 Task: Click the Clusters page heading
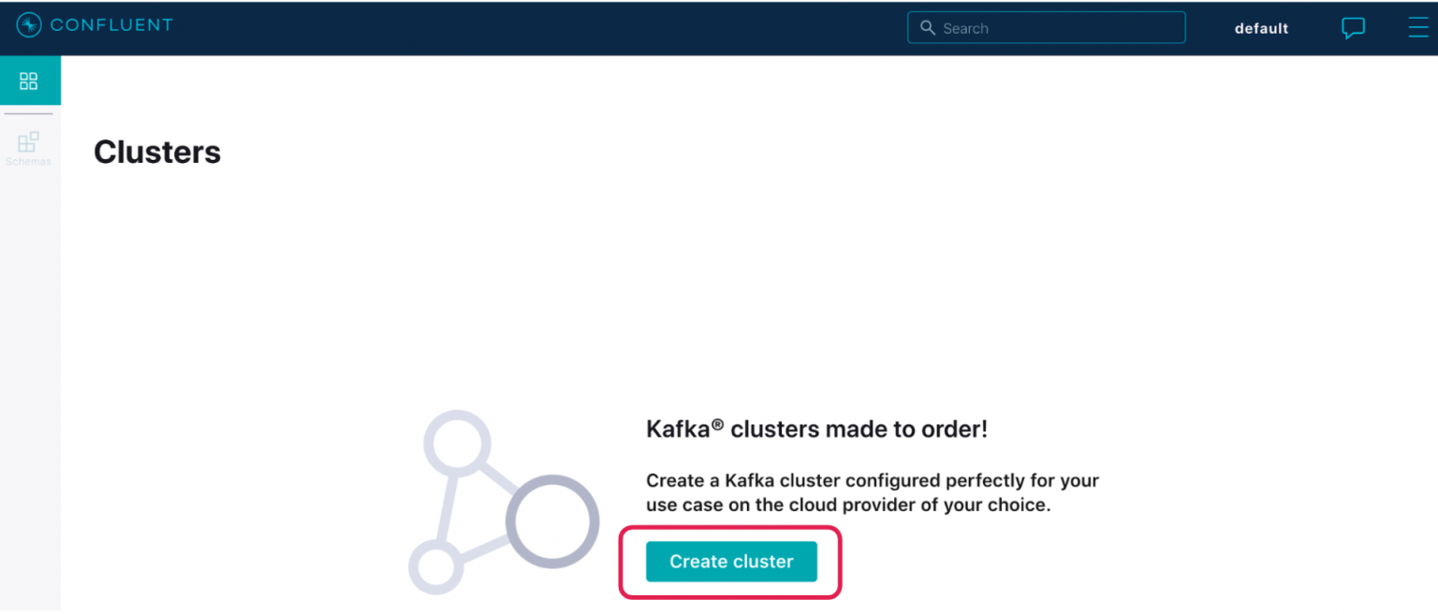tap(156, 151)
